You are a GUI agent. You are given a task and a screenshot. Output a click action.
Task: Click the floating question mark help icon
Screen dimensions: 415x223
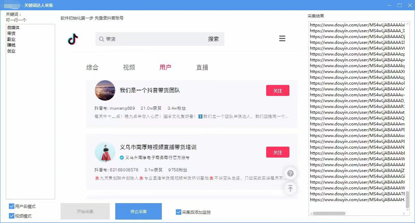(290, 173)
